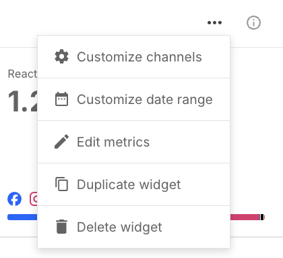The image size is (283, 258).
Task: Click the pink Instagram bar segment
Action: tap(245, 217)
